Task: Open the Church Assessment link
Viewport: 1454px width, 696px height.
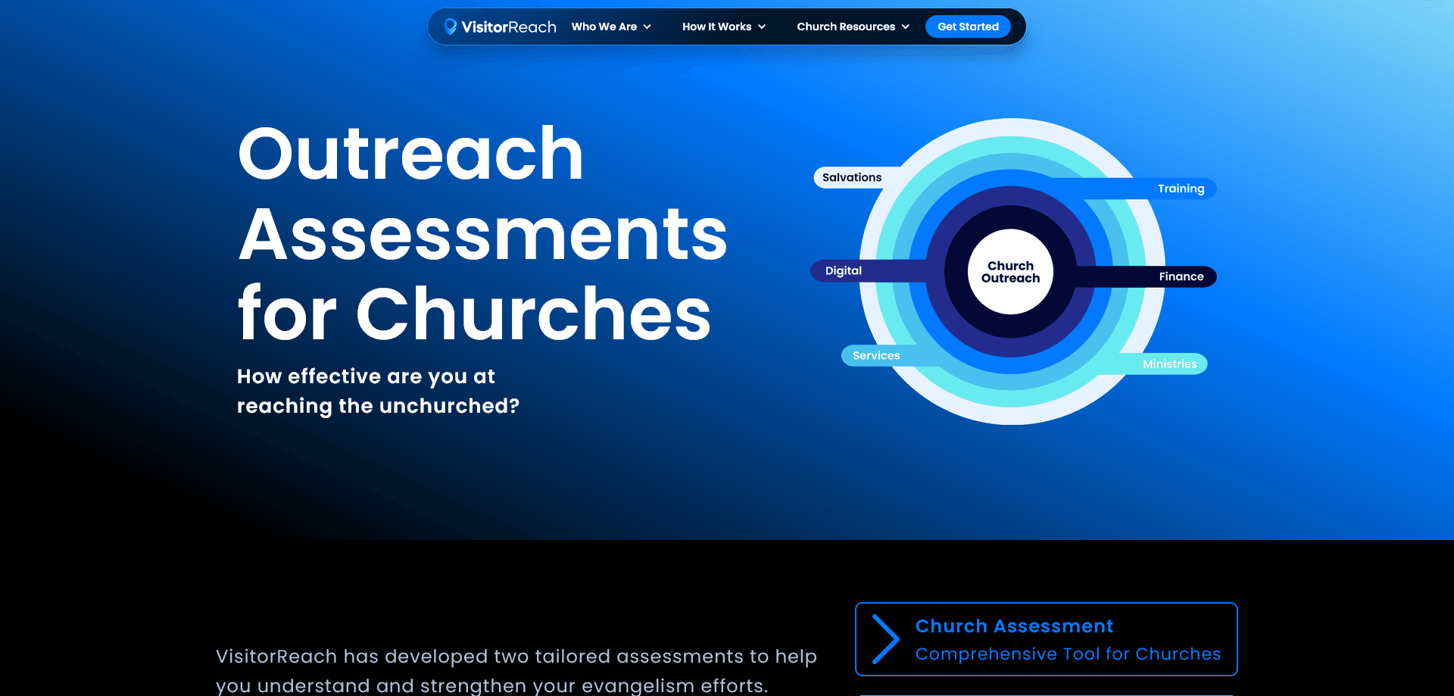Action: tap(1014, 626)
